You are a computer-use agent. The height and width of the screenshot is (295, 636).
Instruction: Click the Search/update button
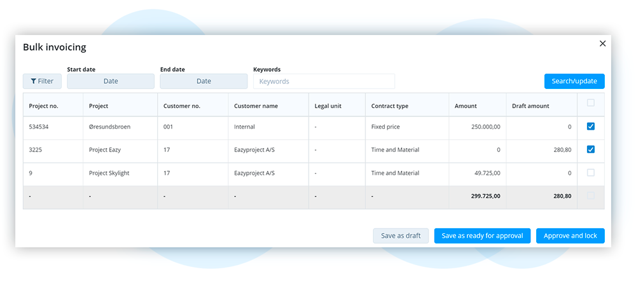(574, 81)
